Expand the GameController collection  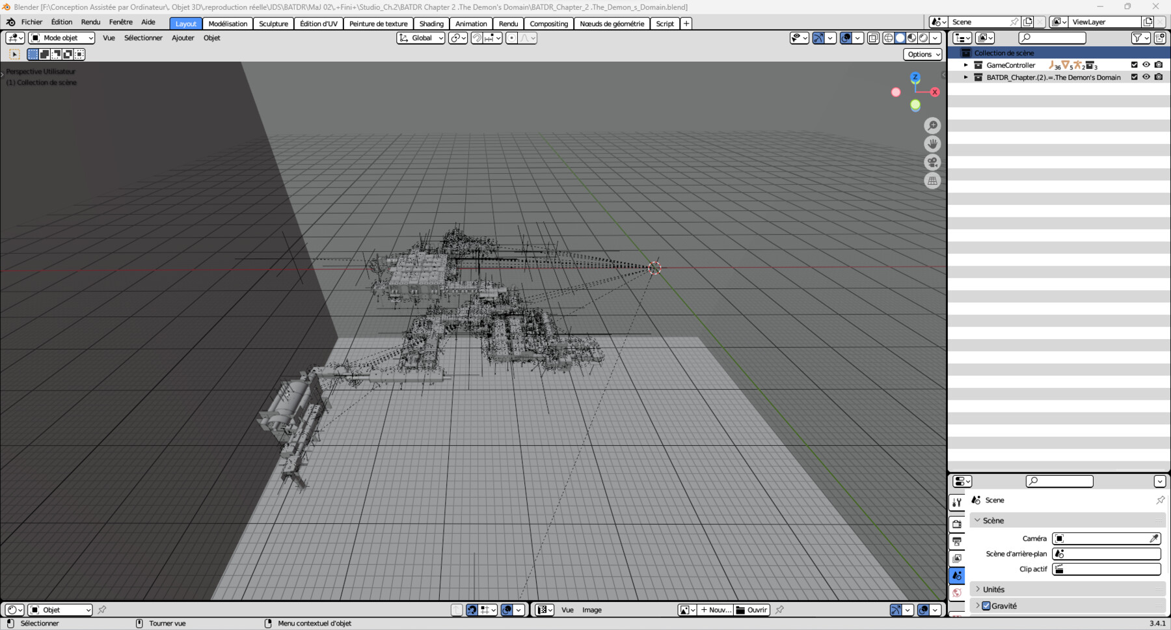966,65
